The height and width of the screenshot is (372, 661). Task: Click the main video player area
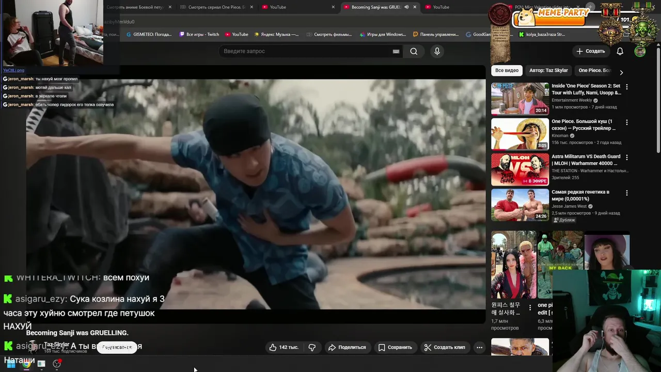[x=256, y=194]
